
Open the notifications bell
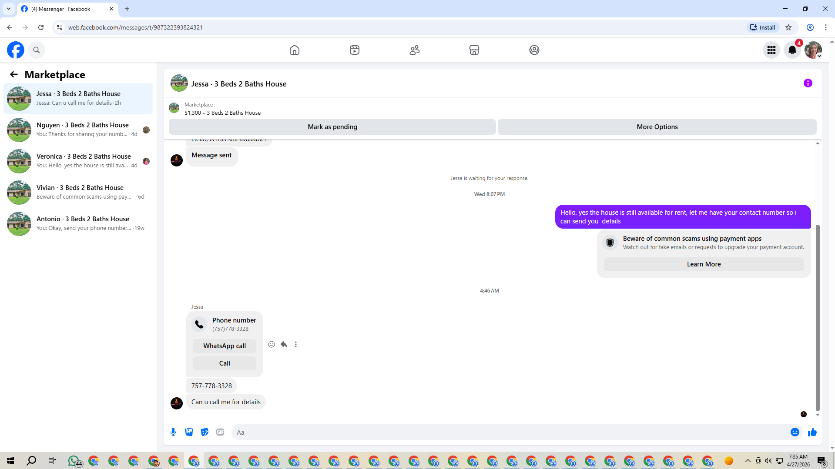point(792,50)
